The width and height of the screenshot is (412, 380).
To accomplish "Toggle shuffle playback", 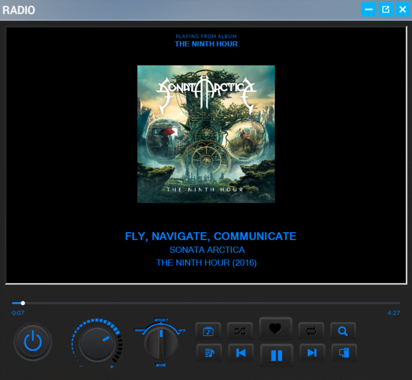I will point(240,331).
